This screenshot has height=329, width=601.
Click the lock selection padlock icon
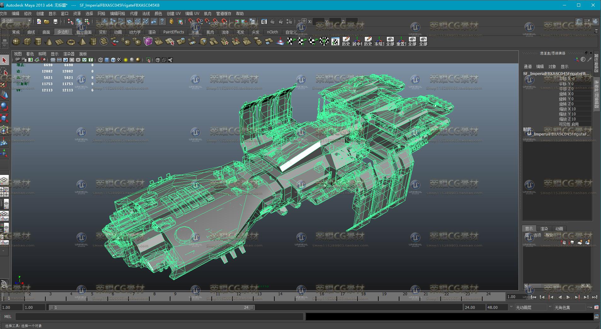coord(171,21)
